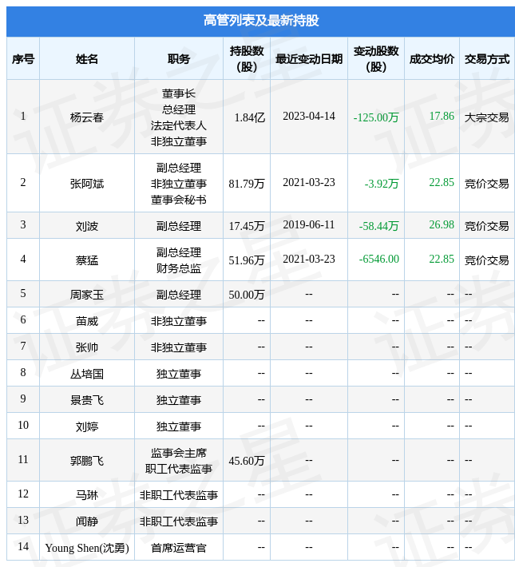The width and height of the screenshot is (515, 567).
Task: Select the name 周家玉
Action: click(87, 295)
